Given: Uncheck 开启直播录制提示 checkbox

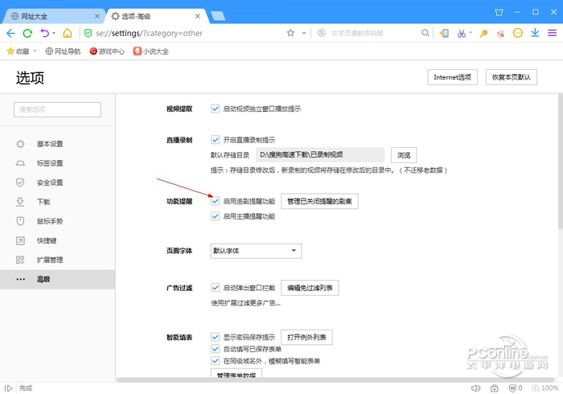Looking at the screenshot, I should pyautogui.click(x=216, y=139).
